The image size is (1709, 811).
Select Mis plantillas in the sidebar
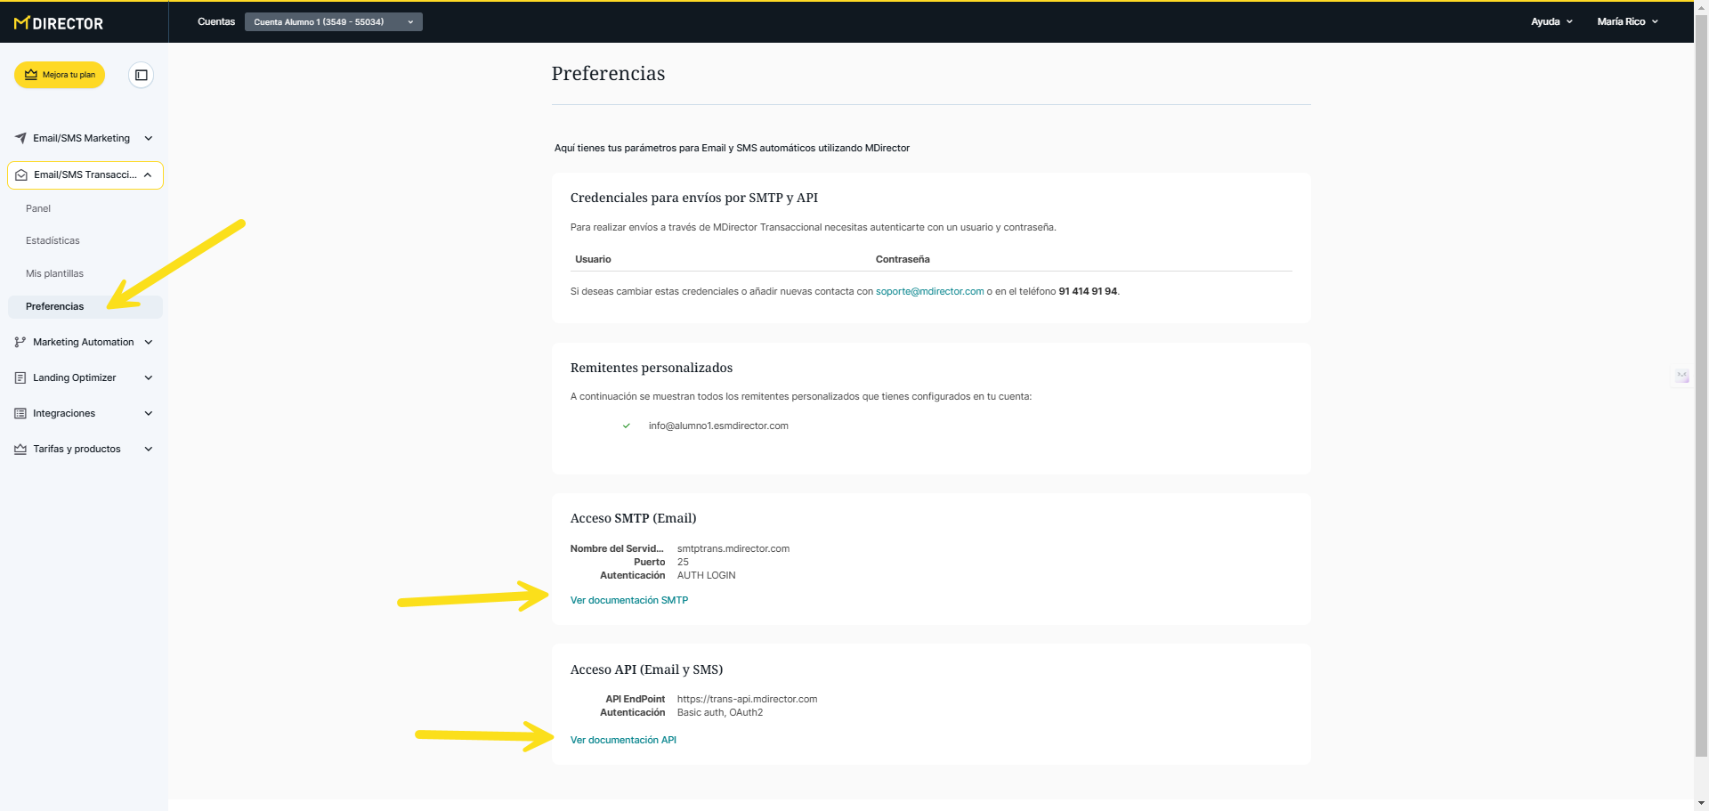[54, 273]
